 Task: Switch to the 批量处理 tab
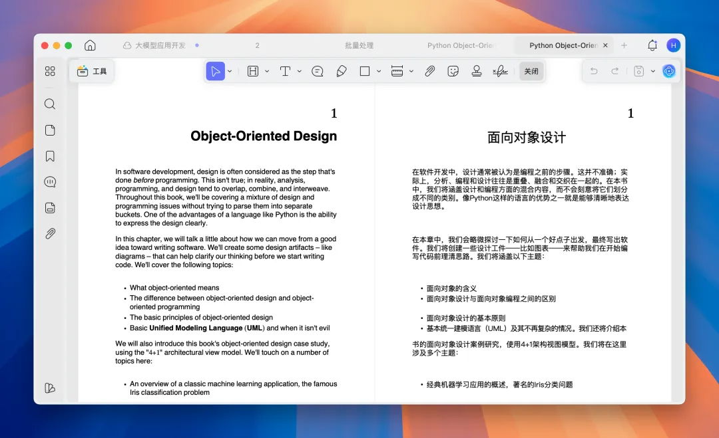(x=359, y=45)
